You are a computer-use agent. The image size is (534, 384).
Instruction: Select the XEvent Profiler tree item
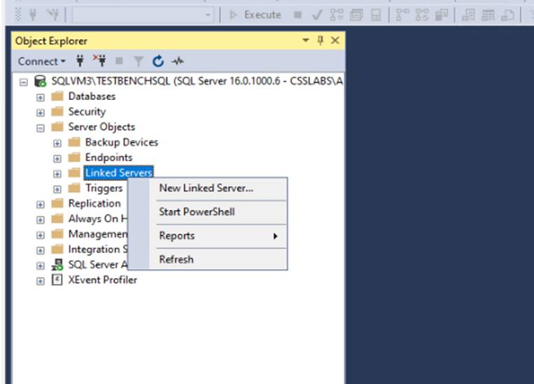(x=102, y=280)
